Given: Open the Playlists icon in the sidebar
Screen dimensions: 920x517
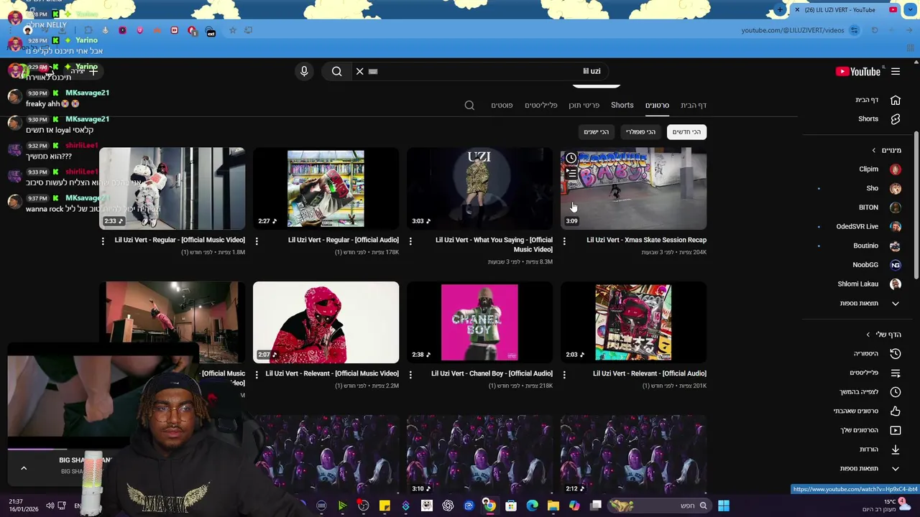Looking at the screenshot, I should (896, 373).
